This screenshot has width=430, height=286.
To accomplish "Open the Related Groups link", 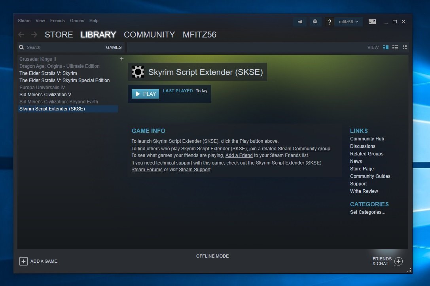I will point(366,154).
